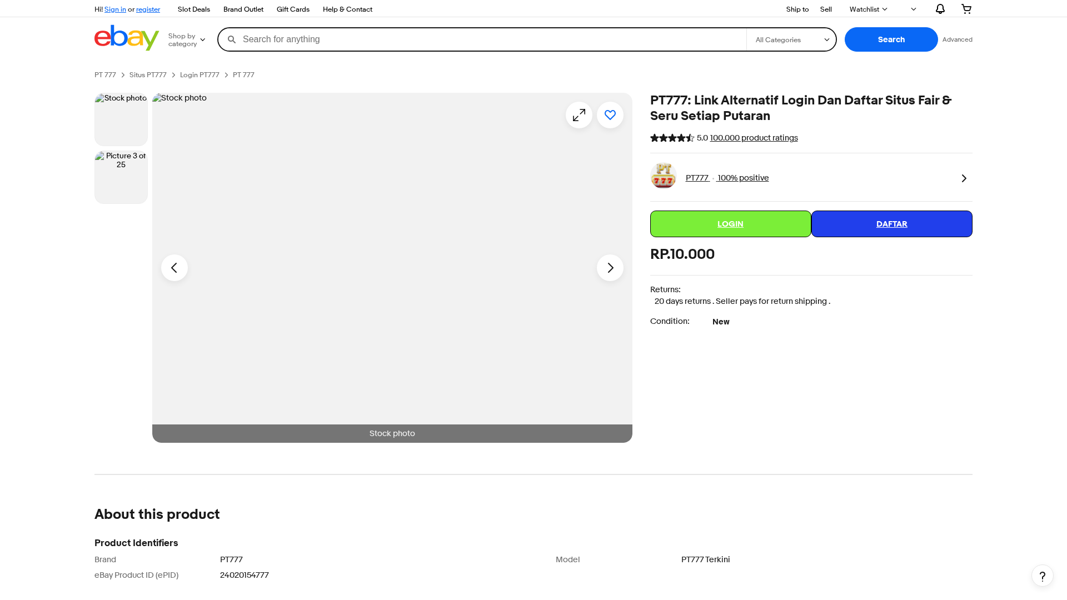Open Slot Deals in top navigation

click(194, 9)
